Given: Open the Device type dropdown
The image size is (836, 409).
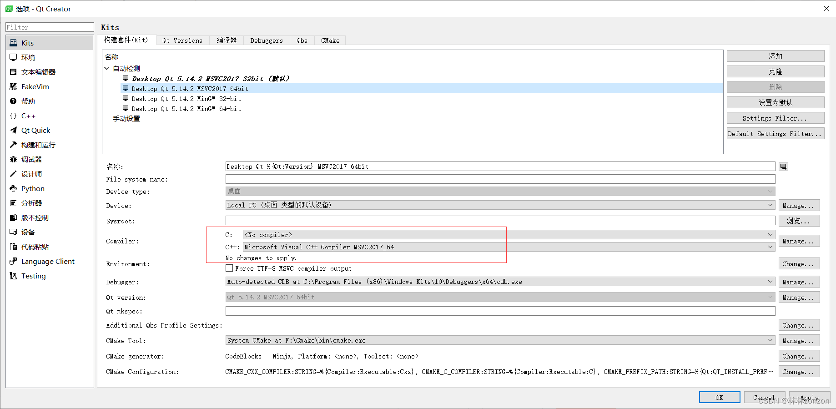Looking at the screenshot, I should 500,192.
